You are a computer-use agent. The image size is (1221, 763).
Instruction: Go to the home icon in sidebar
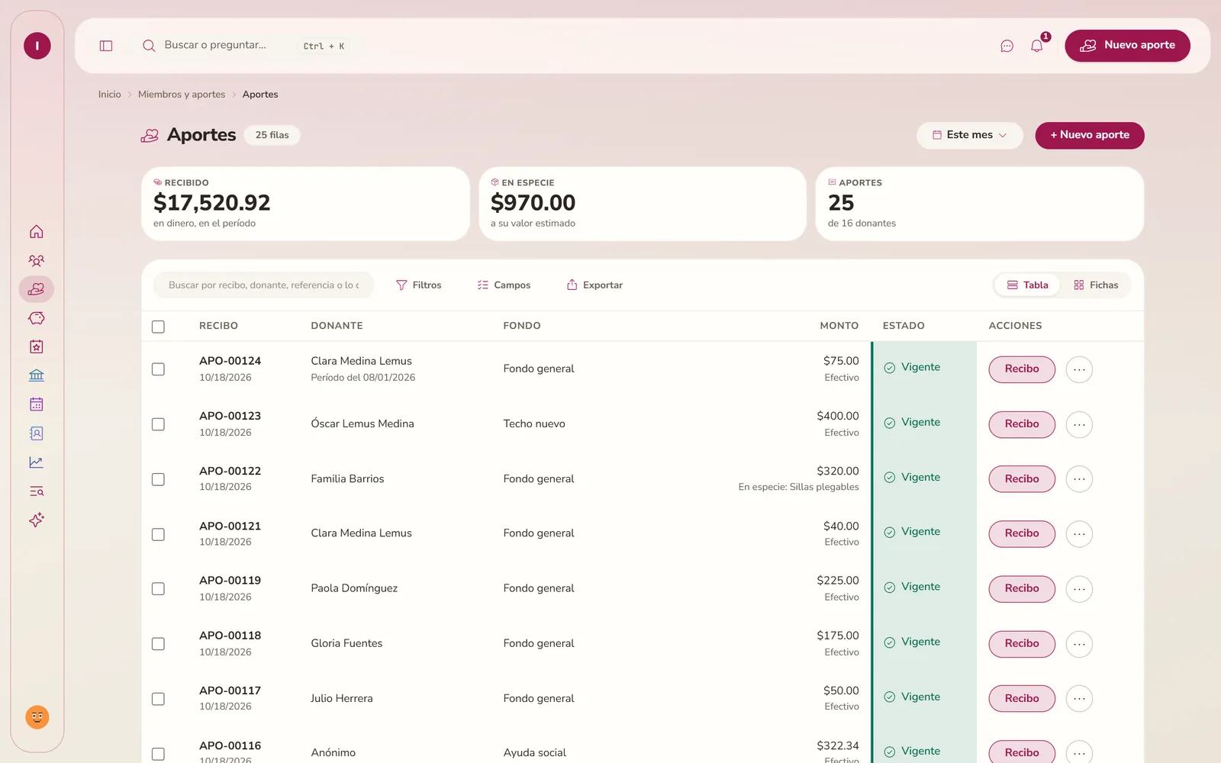tap(37, 231)
